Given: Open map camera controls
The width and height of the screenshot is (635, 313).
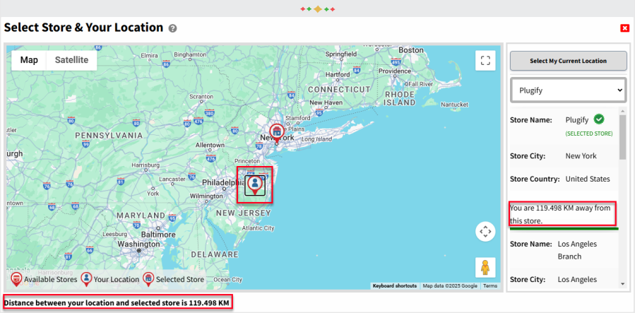Looking at the screenshot, I should click(485, 231).
